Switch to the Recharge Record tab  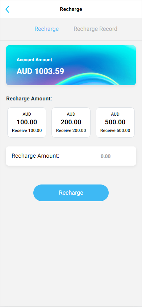(x=95, y=29)
